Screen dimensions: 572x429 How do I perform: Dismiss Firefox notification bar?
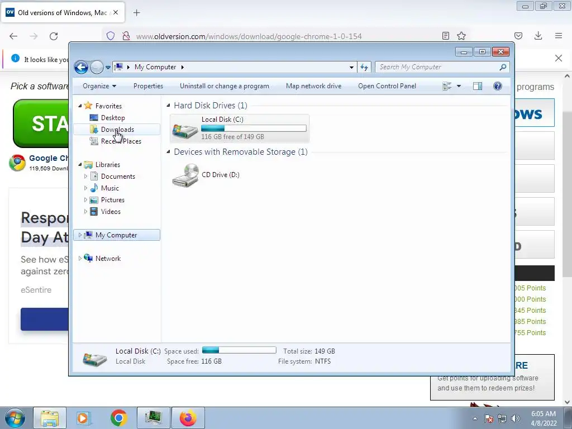click(x=559, y=58)
